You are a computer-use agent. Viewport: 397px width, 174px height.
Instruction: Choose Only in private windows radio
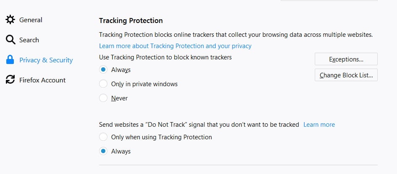[x=103, y=84]
